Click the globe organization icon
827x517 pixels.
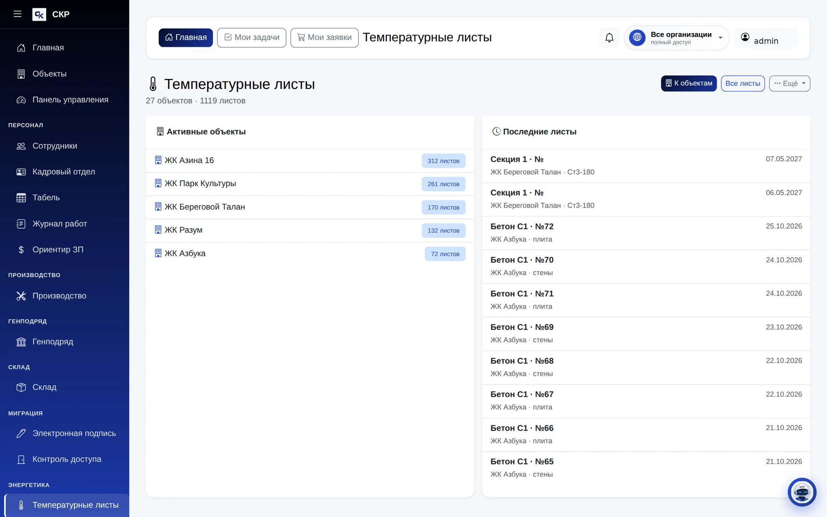point(637,38)
